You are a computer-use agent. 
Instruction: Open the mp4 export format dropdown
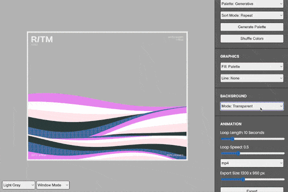pos(252,164)
